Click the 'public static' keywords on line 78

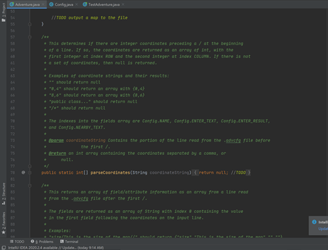coord(57,173)
